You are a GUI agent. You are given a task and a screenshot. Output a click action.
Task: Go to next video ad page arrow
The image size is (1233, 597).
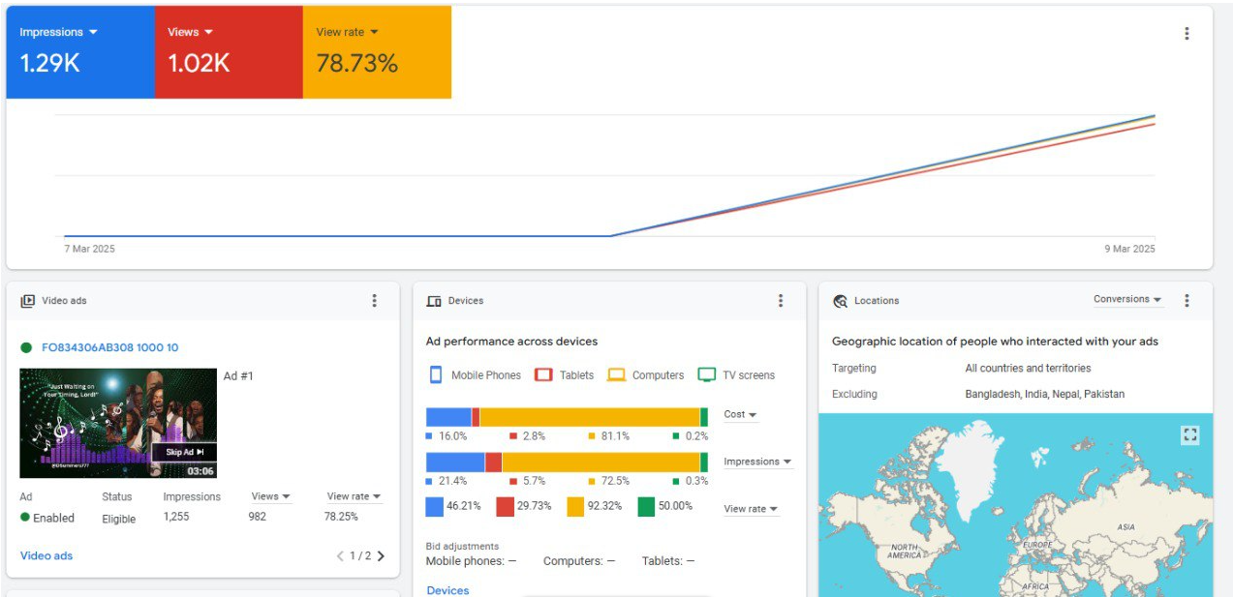pyautogui.click(x=381, y=556)
